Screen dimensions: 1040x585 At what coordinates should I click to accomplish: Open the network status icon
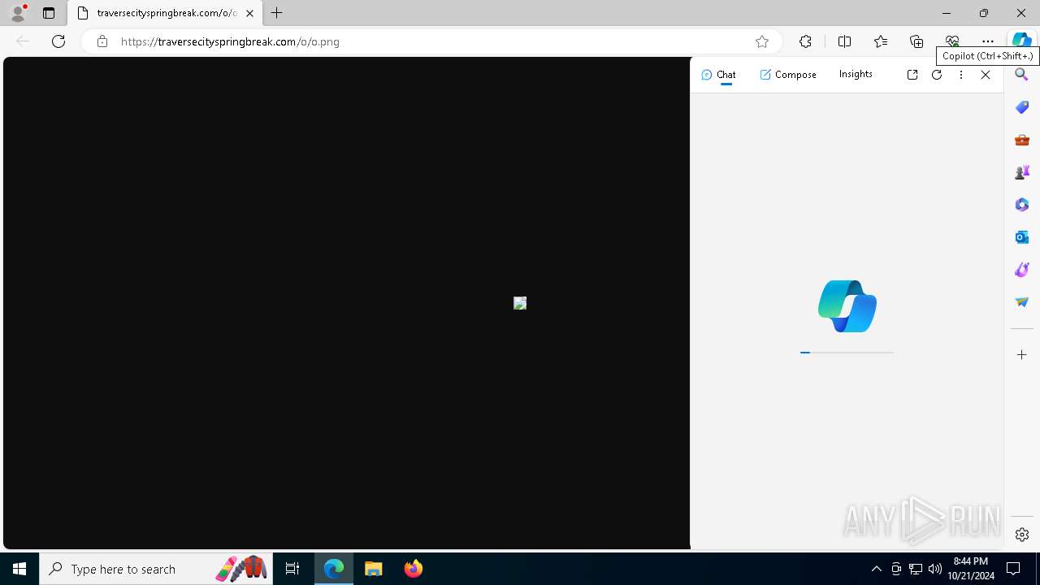coord(916,569)
